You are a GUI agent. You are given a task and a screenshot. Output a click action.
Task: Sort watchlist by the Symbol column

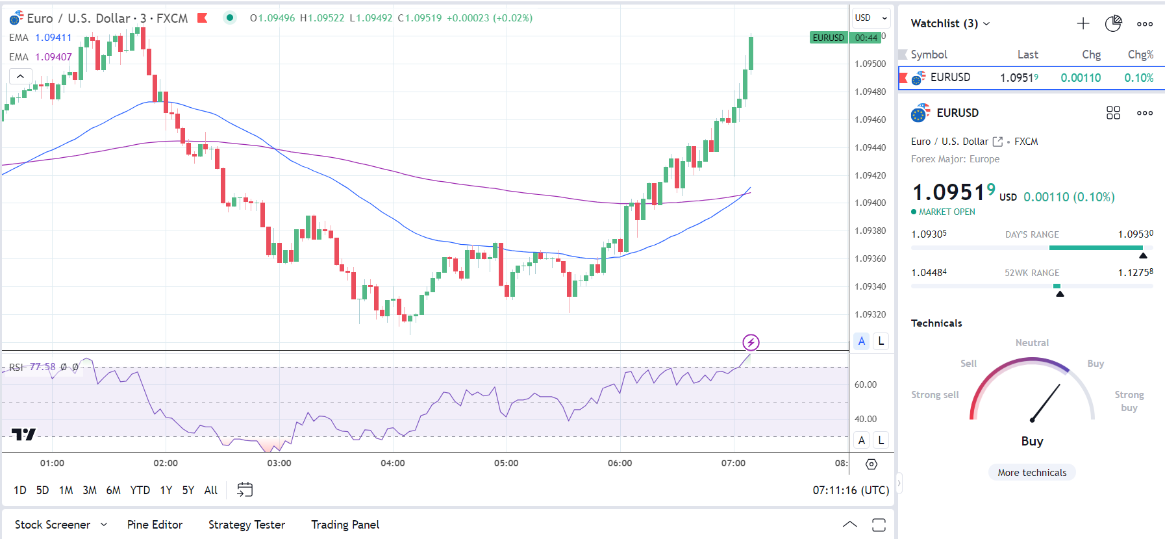point(929,55)
